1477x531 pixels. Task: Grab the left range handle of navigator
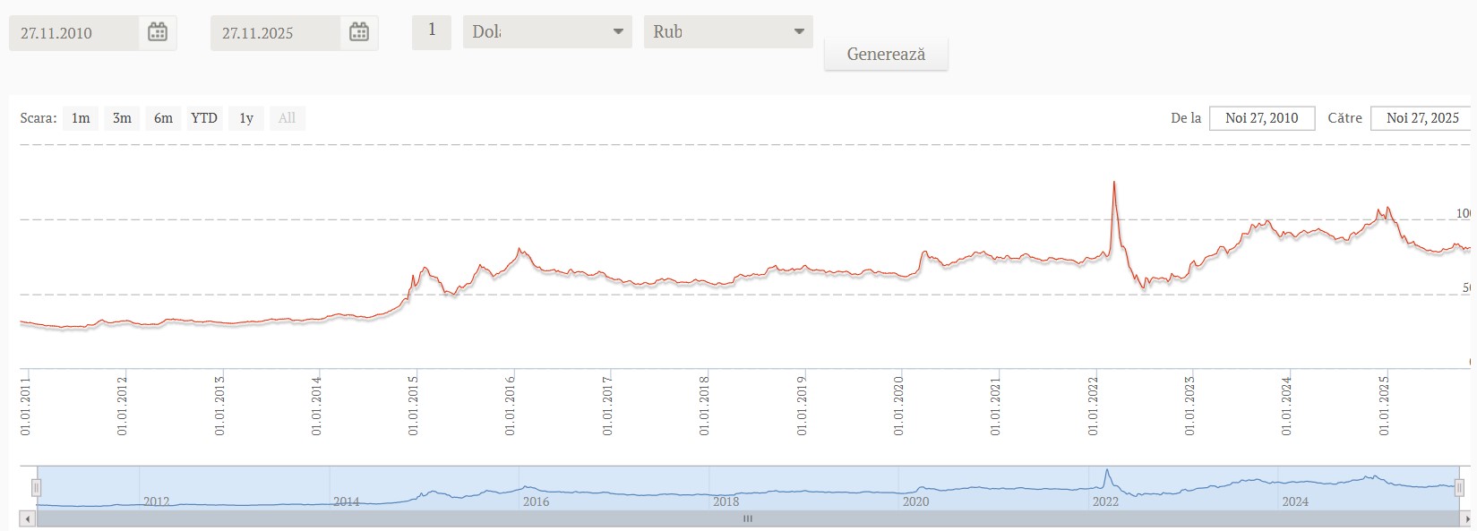pos(37,488)
